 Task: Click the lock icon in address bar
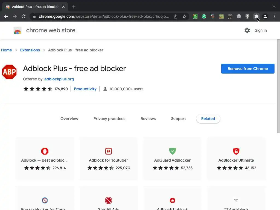pos(34,16)
